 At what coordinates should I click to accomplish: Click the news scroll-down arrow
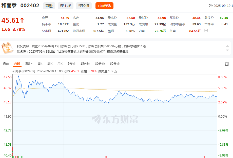point(227,50)
